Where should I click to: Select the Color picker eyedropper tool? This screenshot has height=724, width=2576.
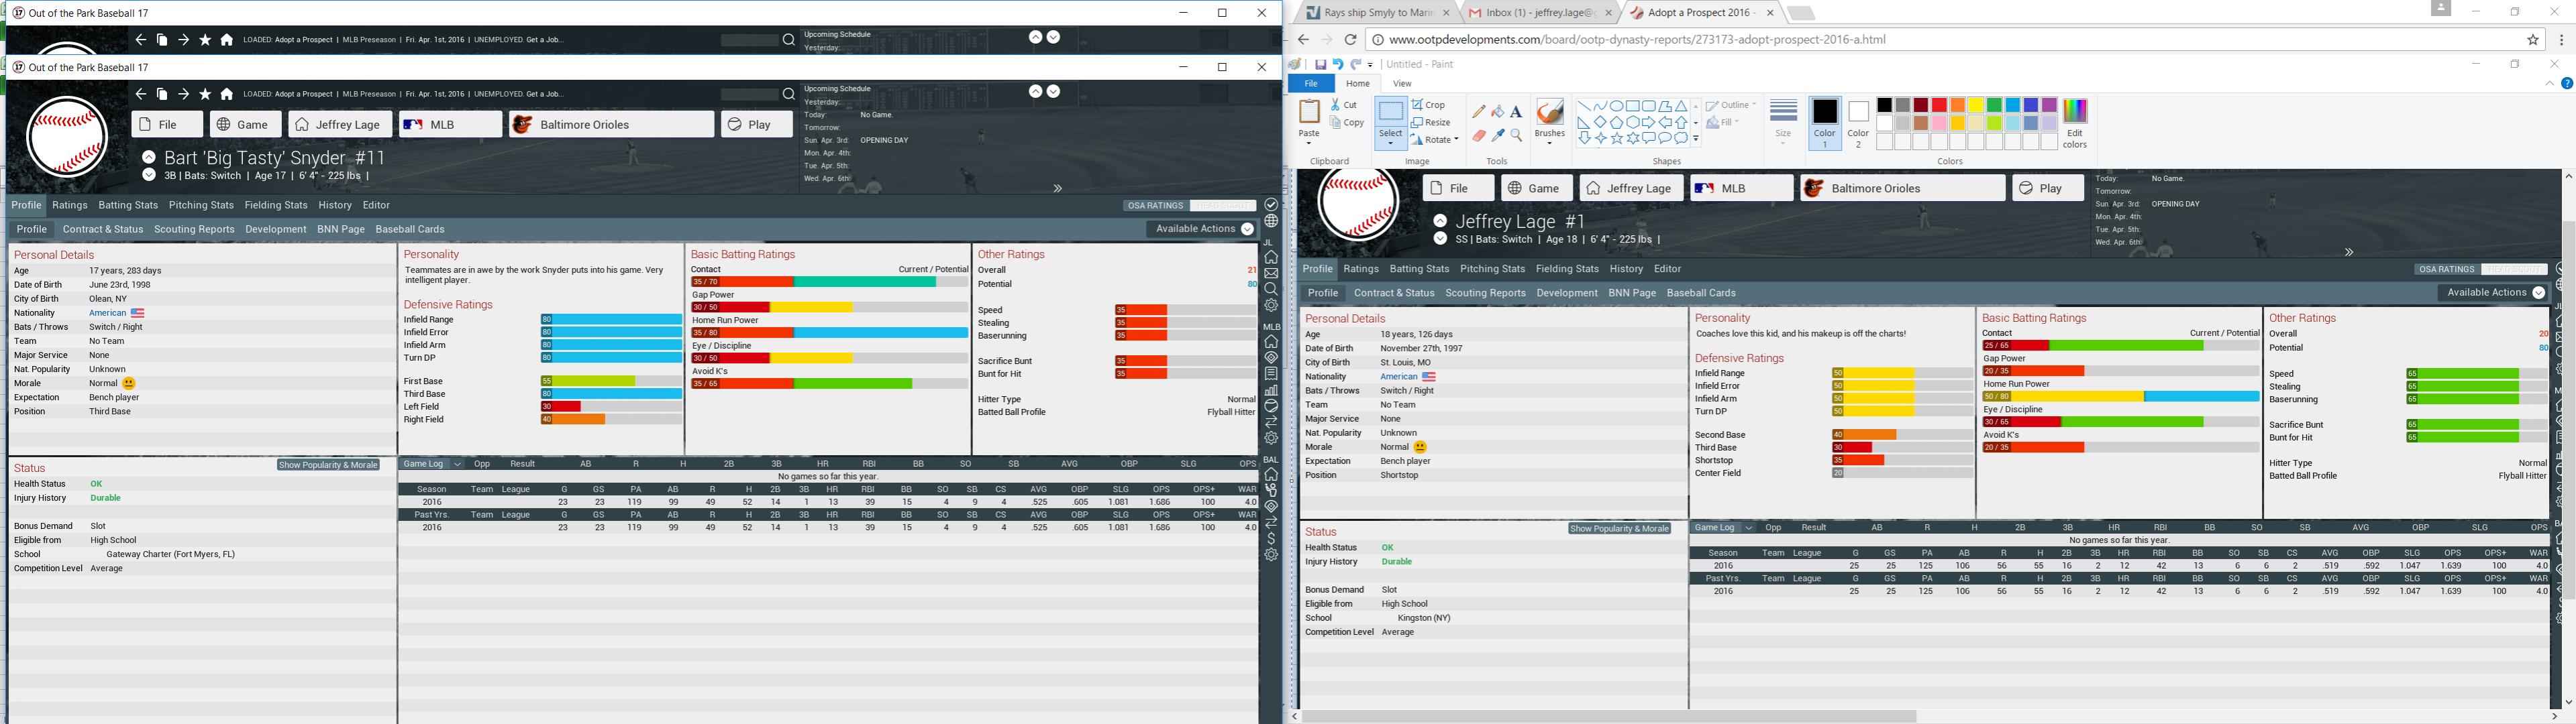pyautogui.click(x=1497, y=135)
